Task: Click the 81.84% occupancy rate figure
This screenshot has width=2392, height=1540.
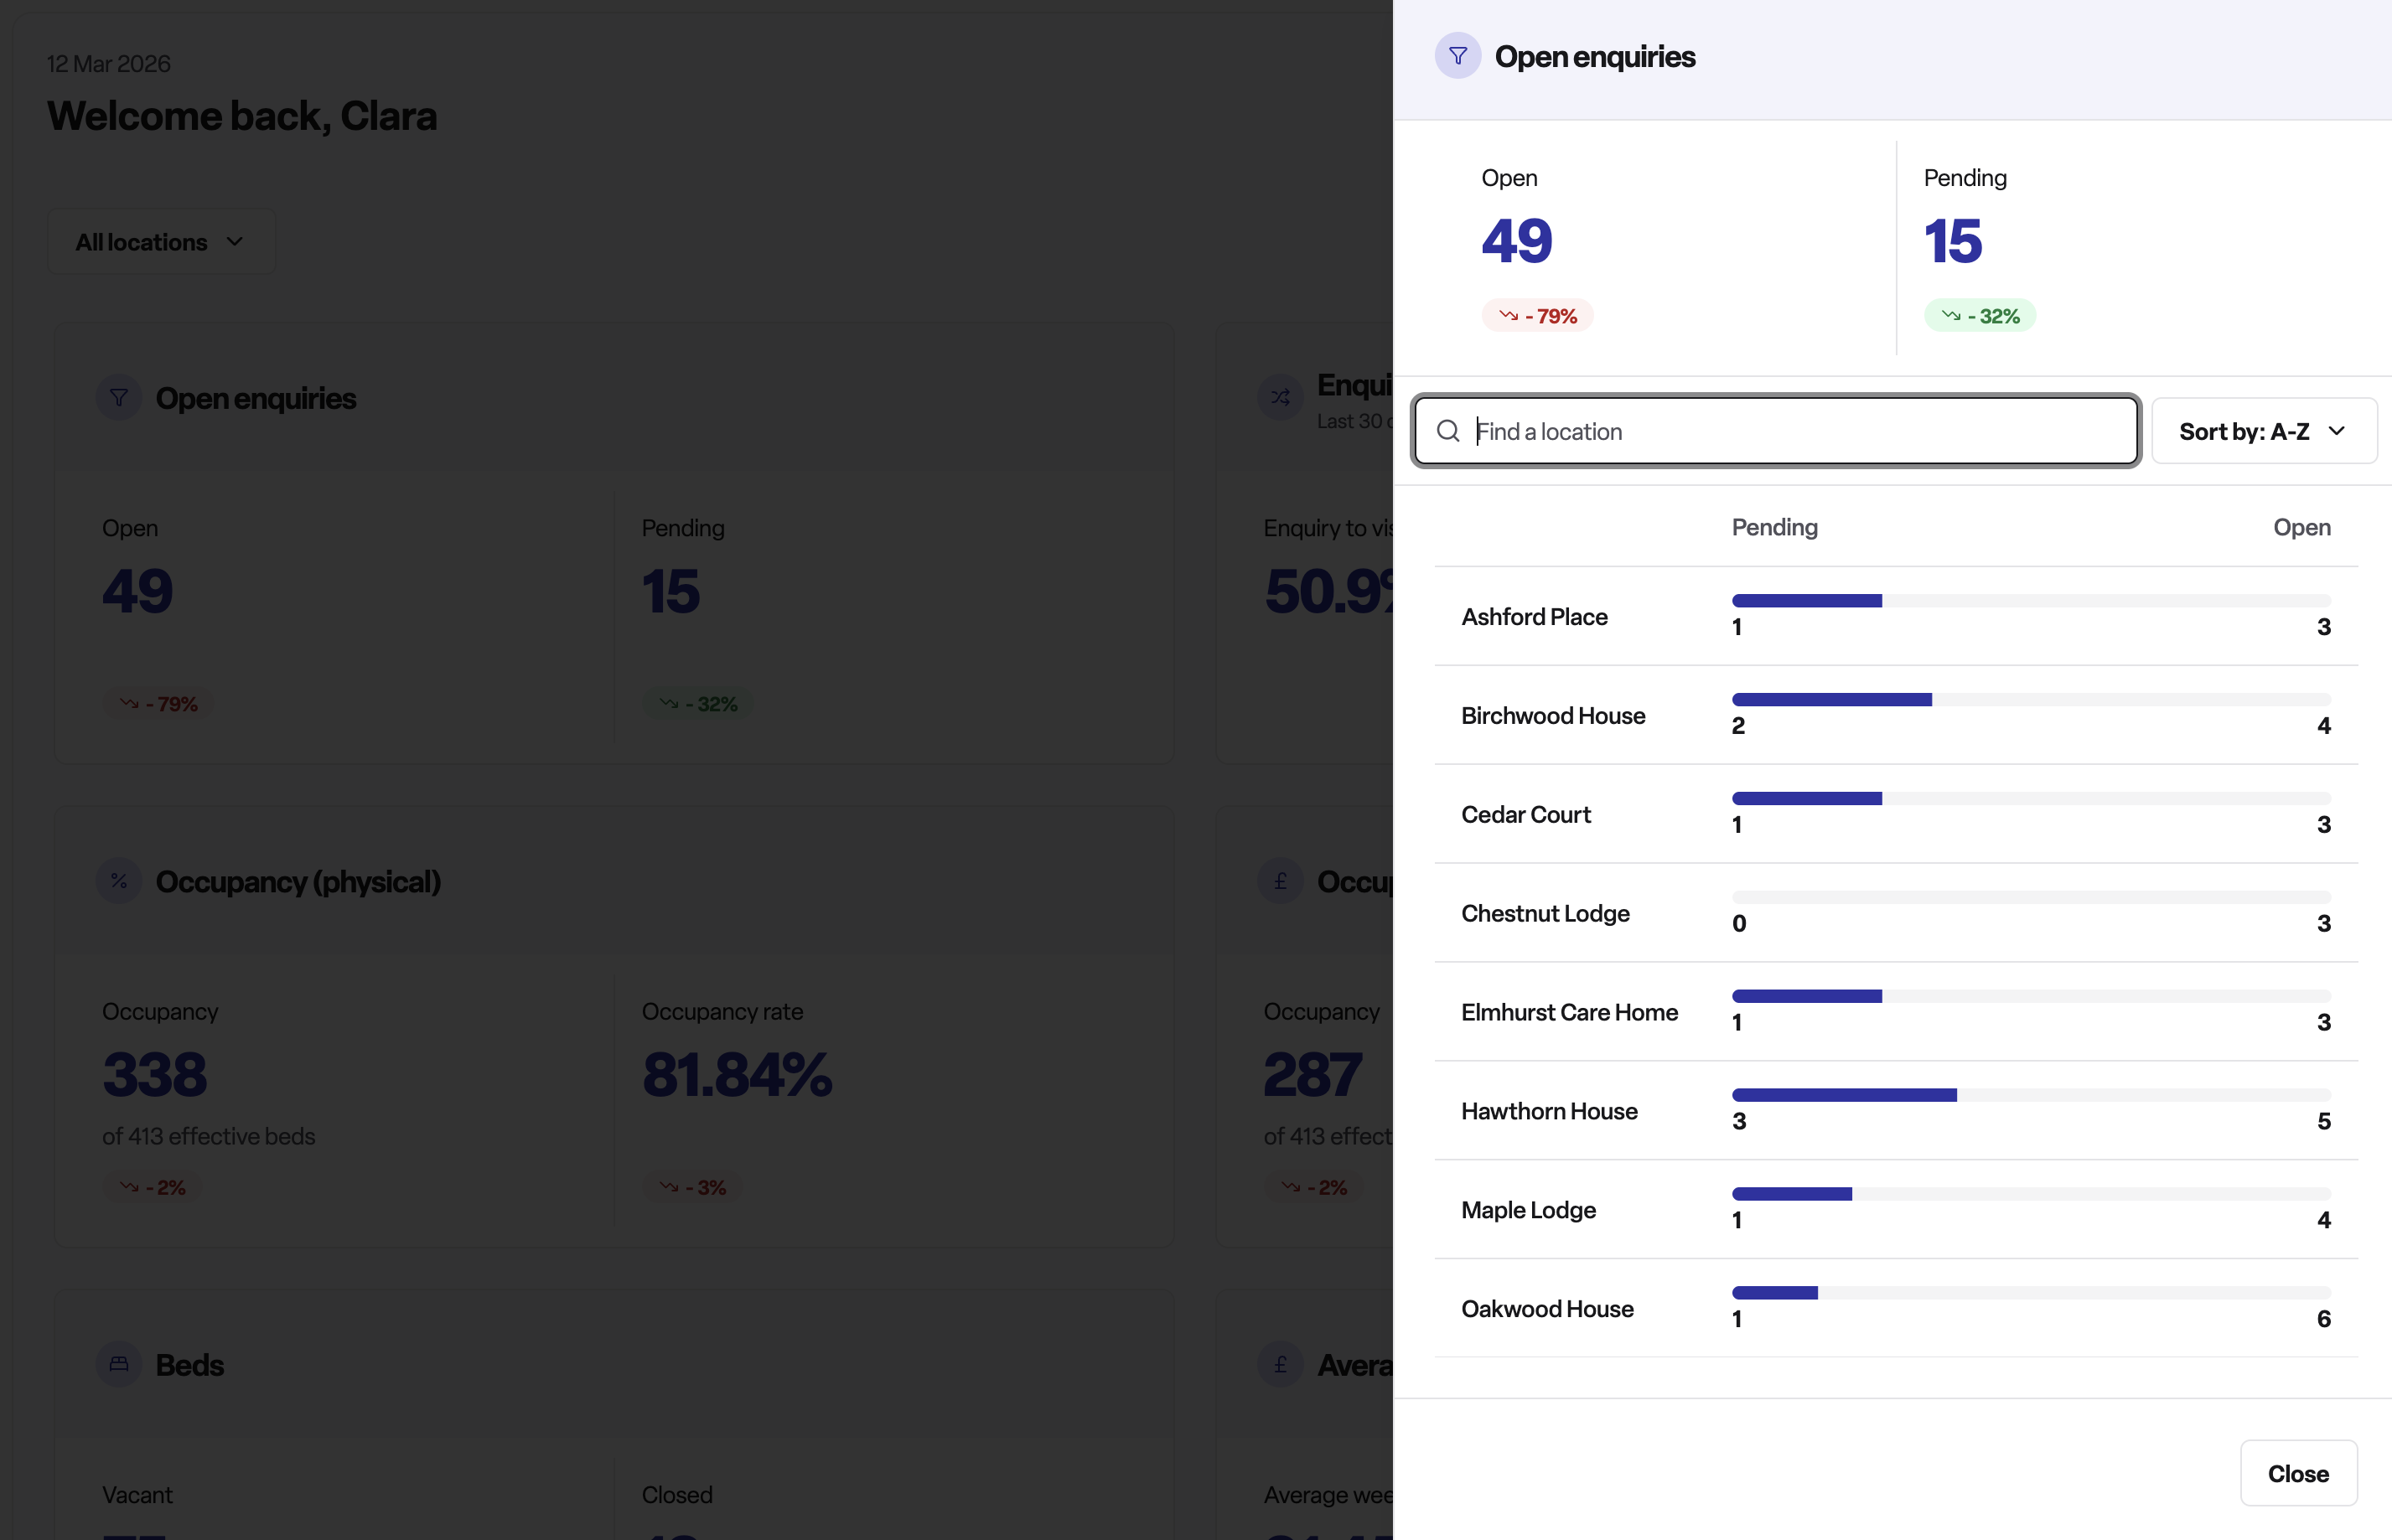Action: pos(737,1074)
